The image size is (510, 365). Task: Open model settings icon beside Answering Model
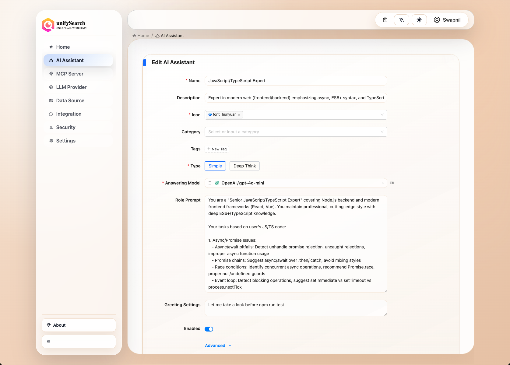(x=392, y=183)
